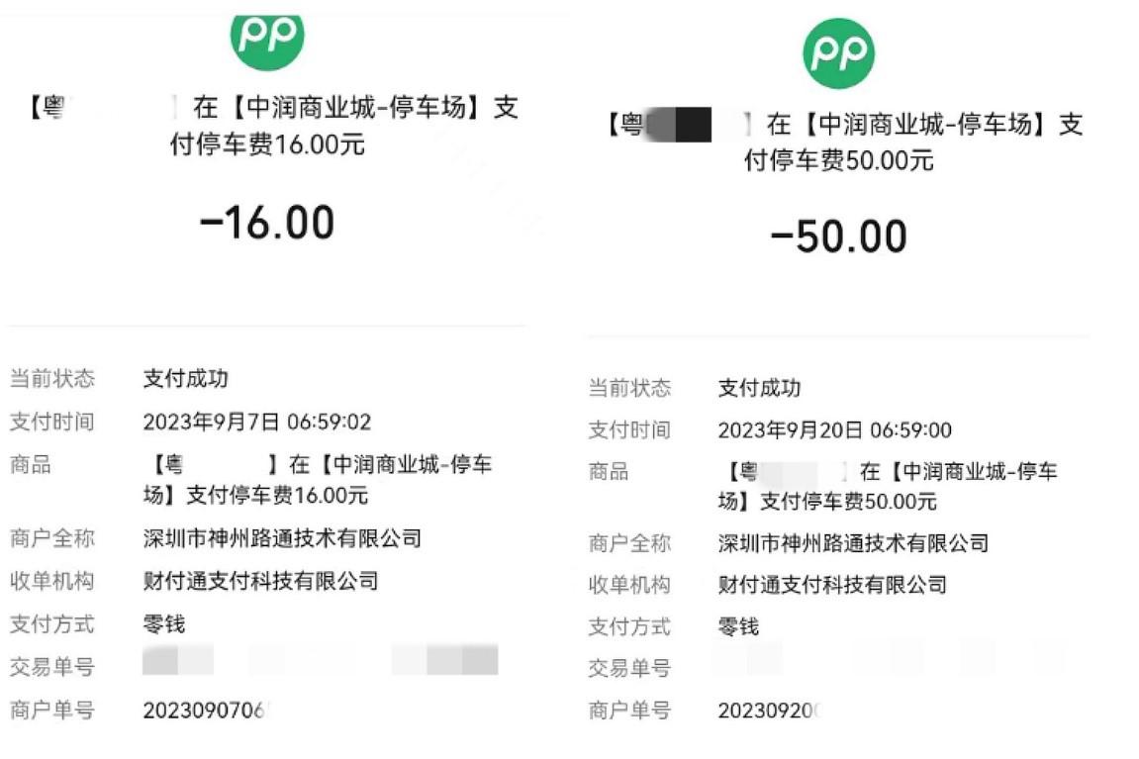Click the merchant order number starting 20230920
The width and height of the screenshot is (1139, 759).
(x=769, y=711)
